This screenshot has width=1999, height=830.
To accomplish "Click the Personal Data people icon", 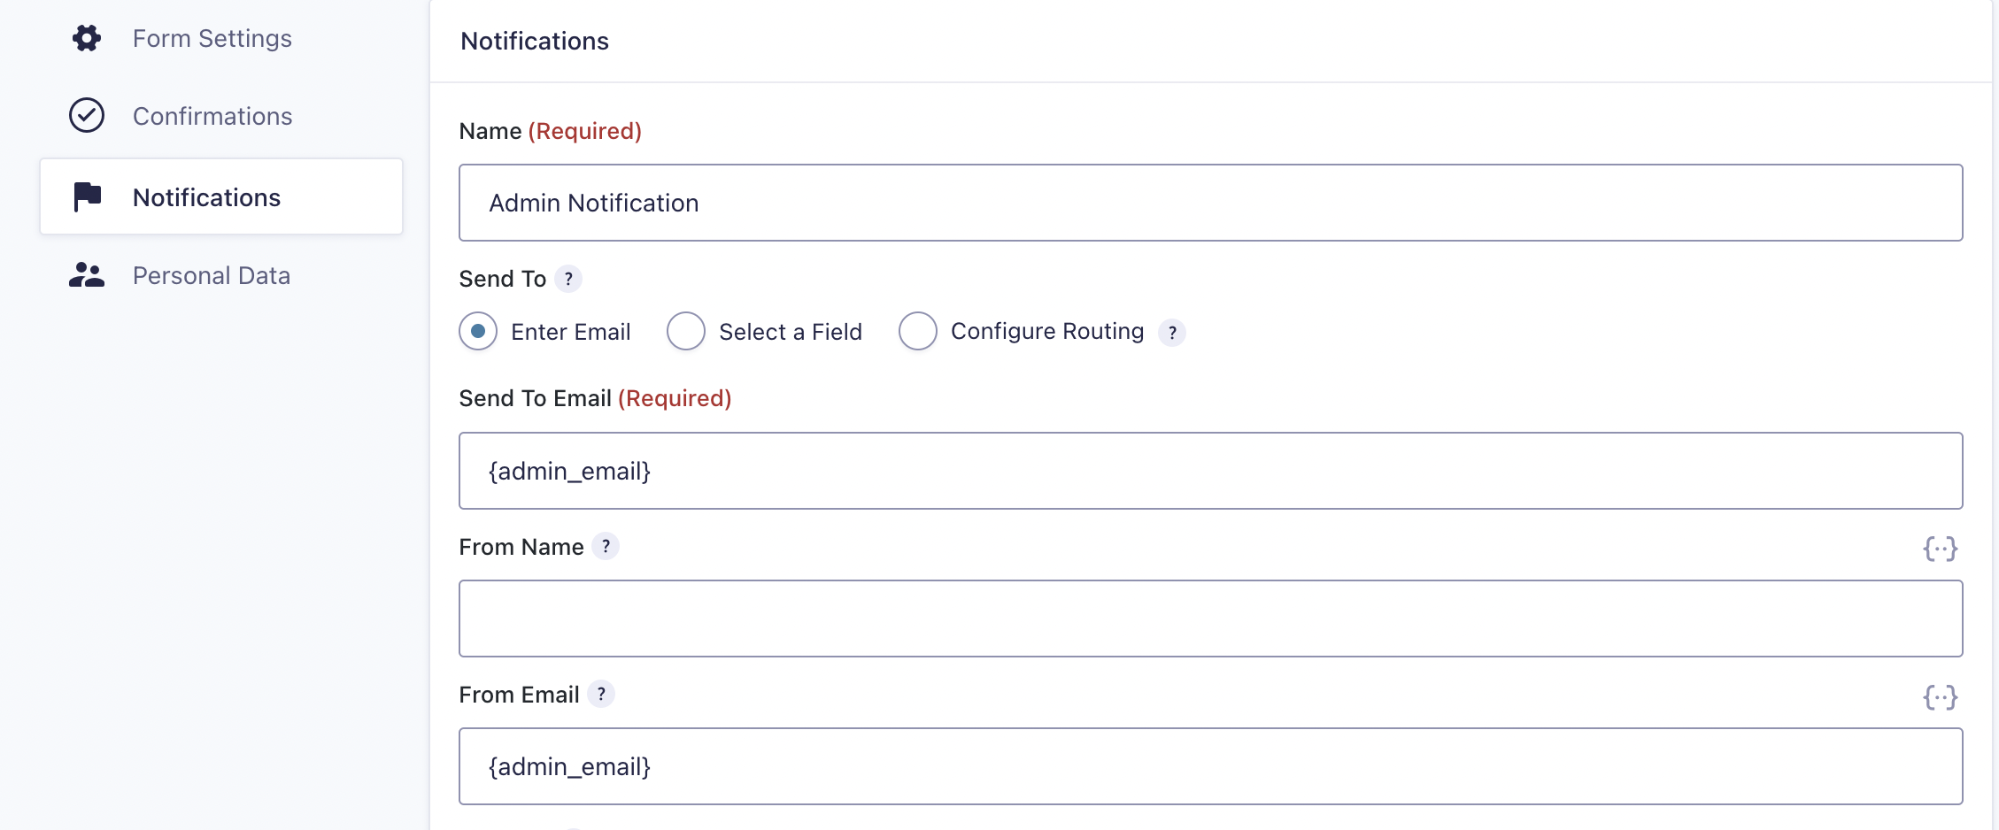I will tap(87, 275).
